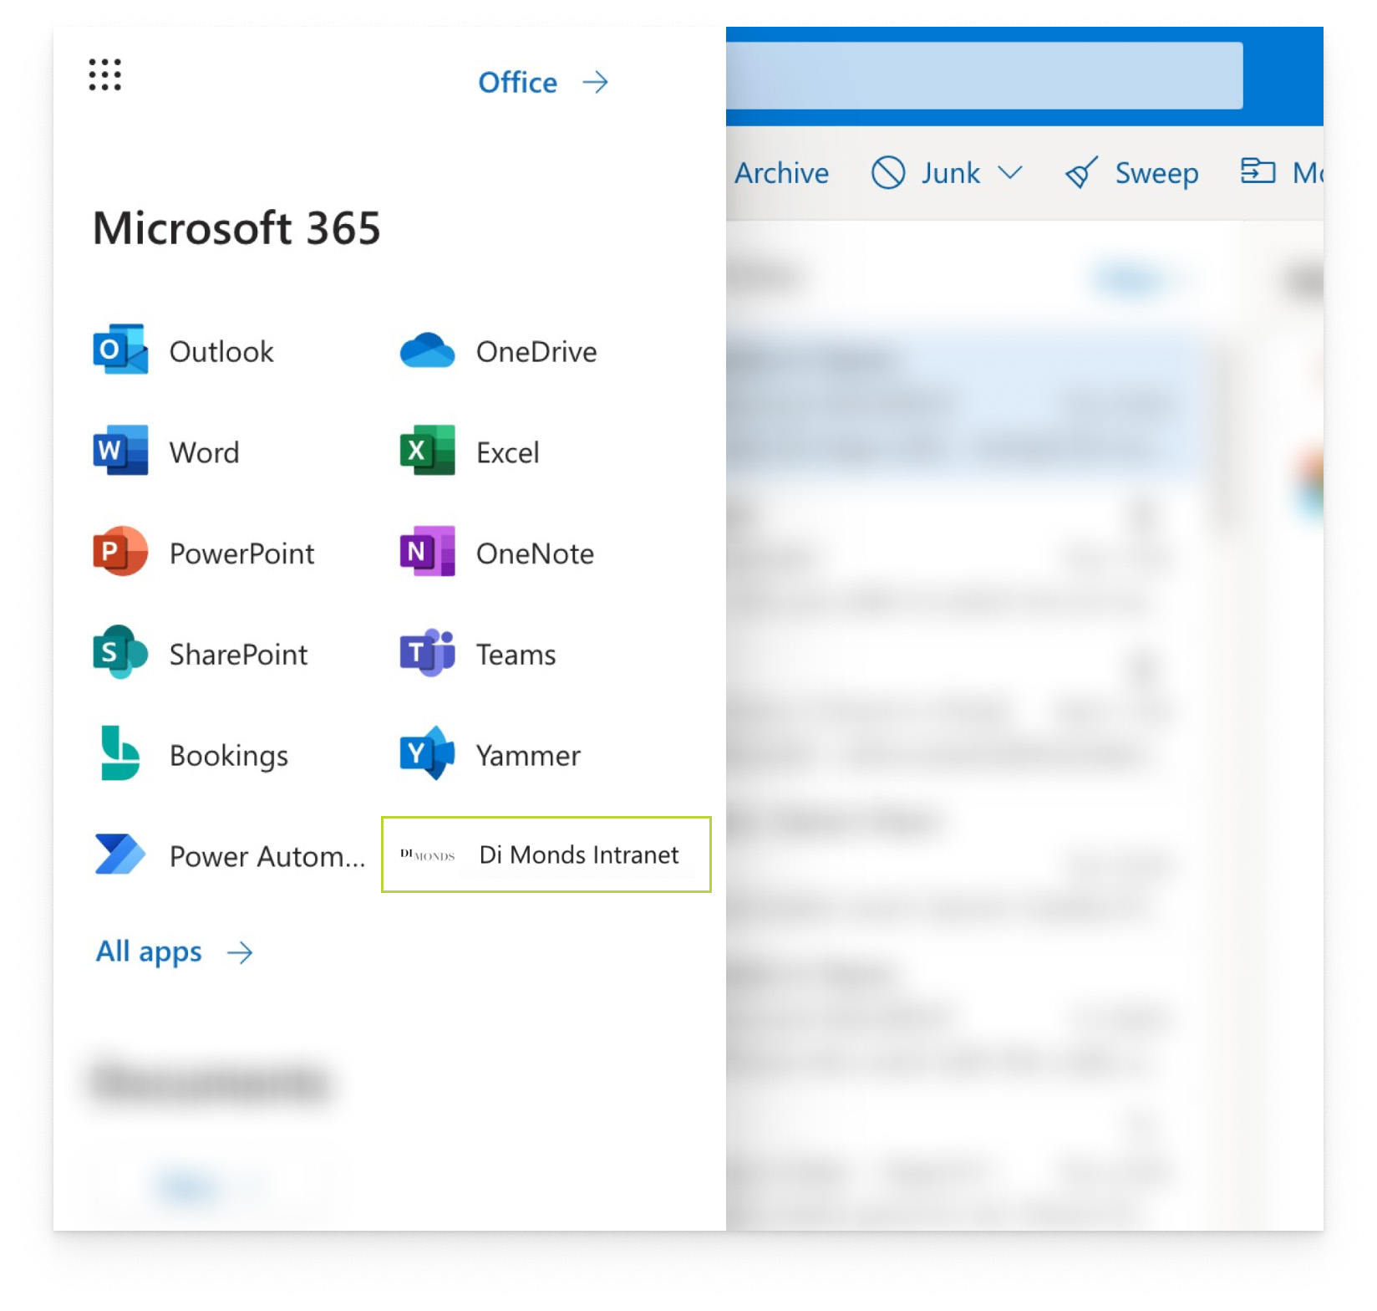Select the Yammer label
Image resolution: width=1377 pixels, height=1311 pixels.
tap(528, 756)
